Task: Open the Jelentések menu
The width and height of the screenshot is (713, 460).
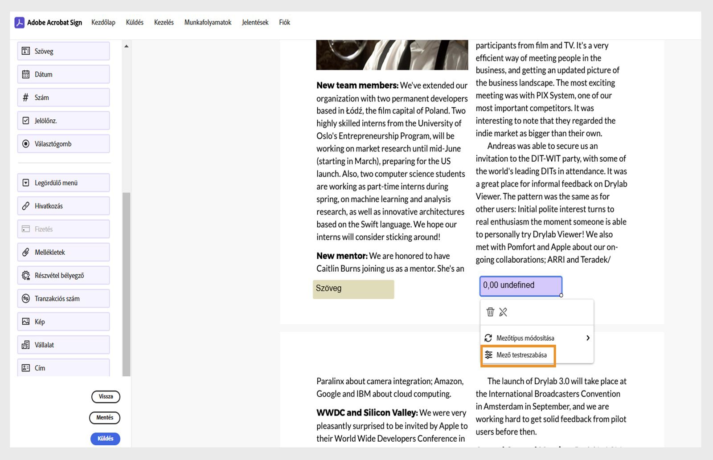Action: click(255, 22)
